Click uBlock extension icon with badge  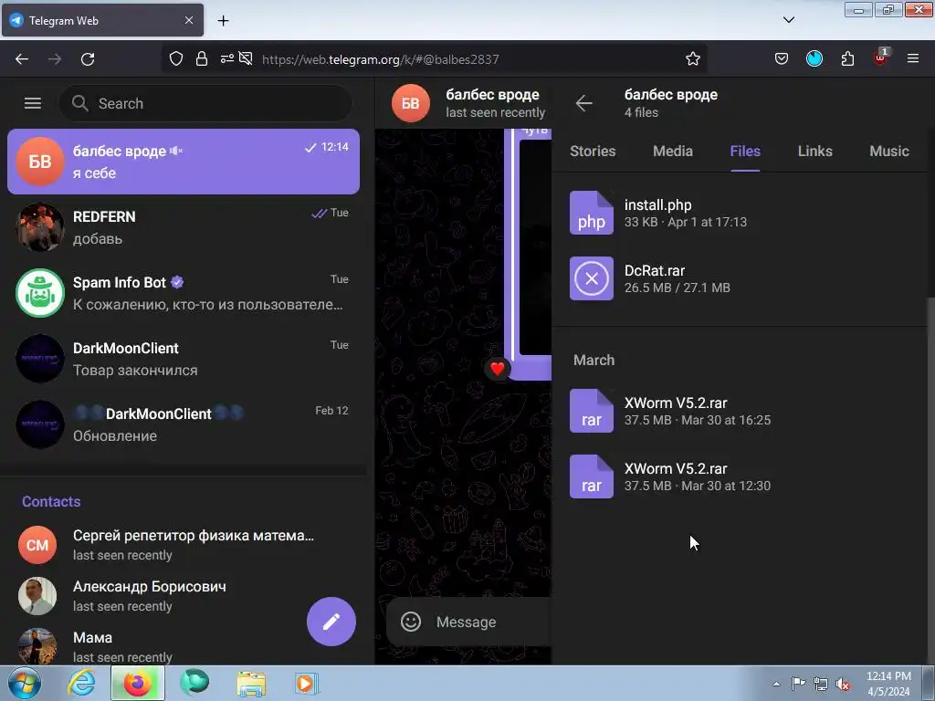point(881,57)
